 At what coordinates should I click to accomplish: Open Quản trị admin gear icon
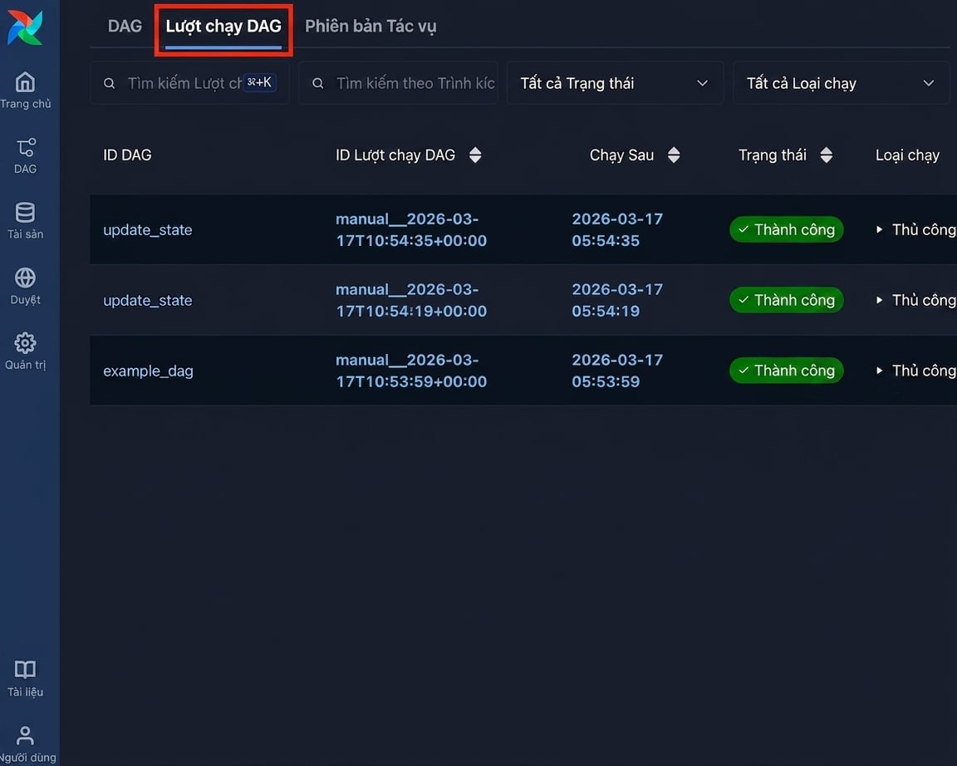[25, 343]
